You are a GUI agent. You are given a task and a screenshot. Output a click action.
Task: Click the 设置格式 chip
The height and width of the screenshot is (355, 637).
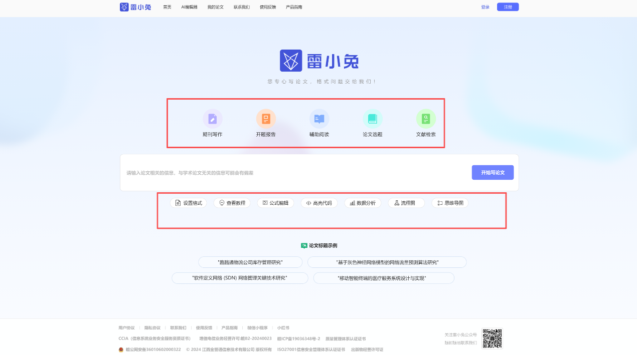pos(189,203)
